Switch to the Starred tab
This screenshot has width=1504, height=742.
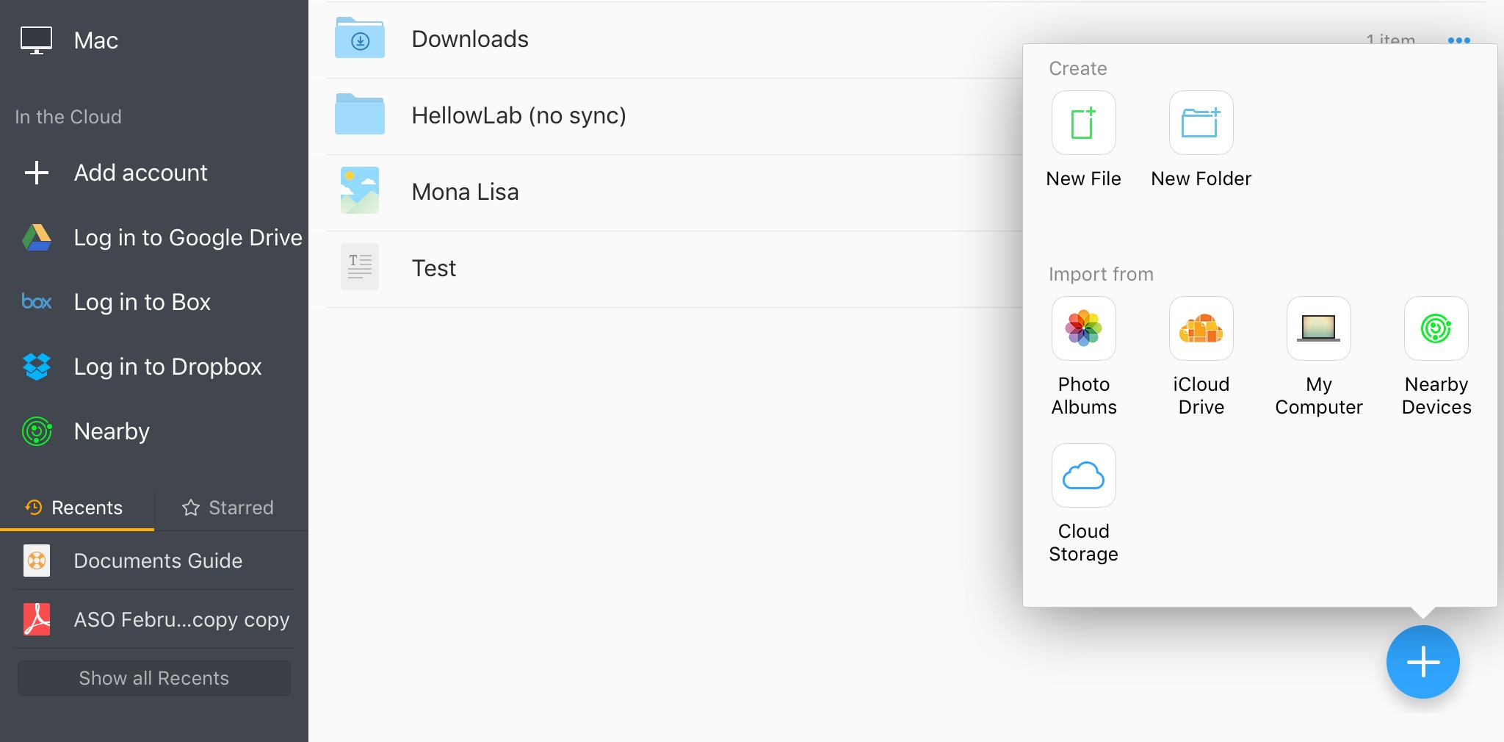coord(228,508)
